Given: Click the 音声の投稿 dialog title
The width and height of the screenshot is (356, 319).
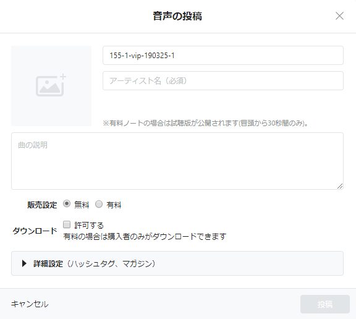Looking at the screenshot, I should [x=177, y=16].
